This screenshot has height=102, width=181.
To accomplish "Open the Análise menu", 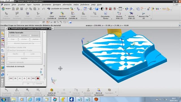I will coord(76,5).
